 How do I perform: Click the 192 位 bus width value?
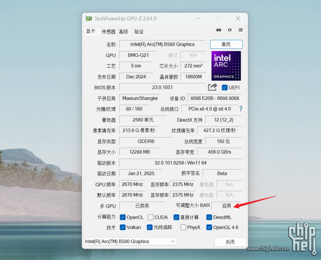click(x=224, y=141)
